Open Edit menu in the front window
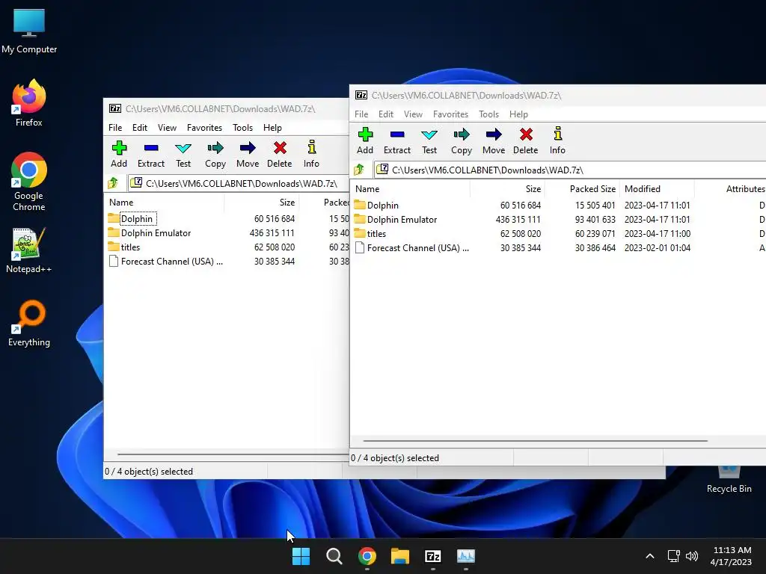 click(385, 114)
